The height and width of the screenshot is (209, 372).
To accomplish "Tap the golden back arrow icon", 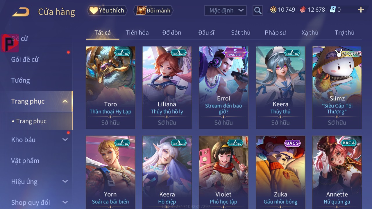I will pyautogui.click(x=21, y=12).
